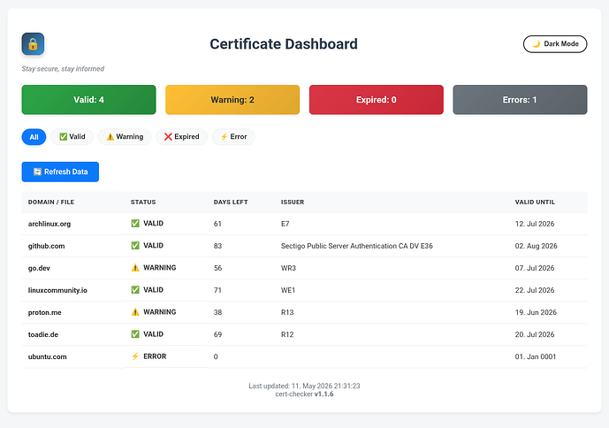Click the green Valid: 4 summary card
609x428 pixels.
88,100
